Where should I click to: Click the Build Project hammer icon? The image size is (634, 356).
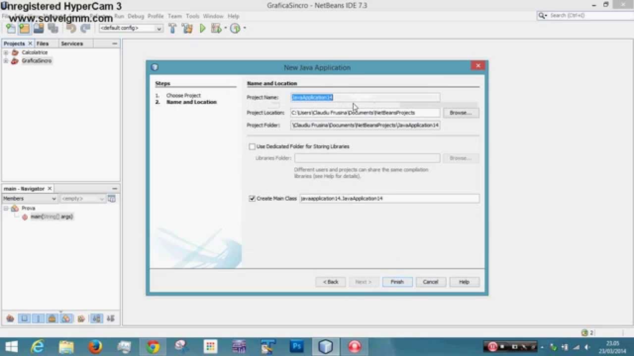(172, 28)
